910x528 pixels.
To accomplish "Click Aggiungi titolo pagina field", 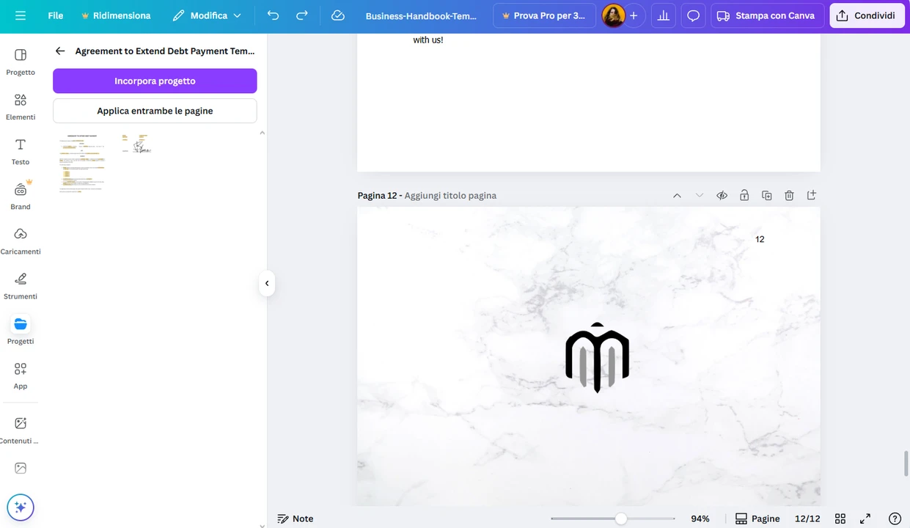I will [450, 196].
